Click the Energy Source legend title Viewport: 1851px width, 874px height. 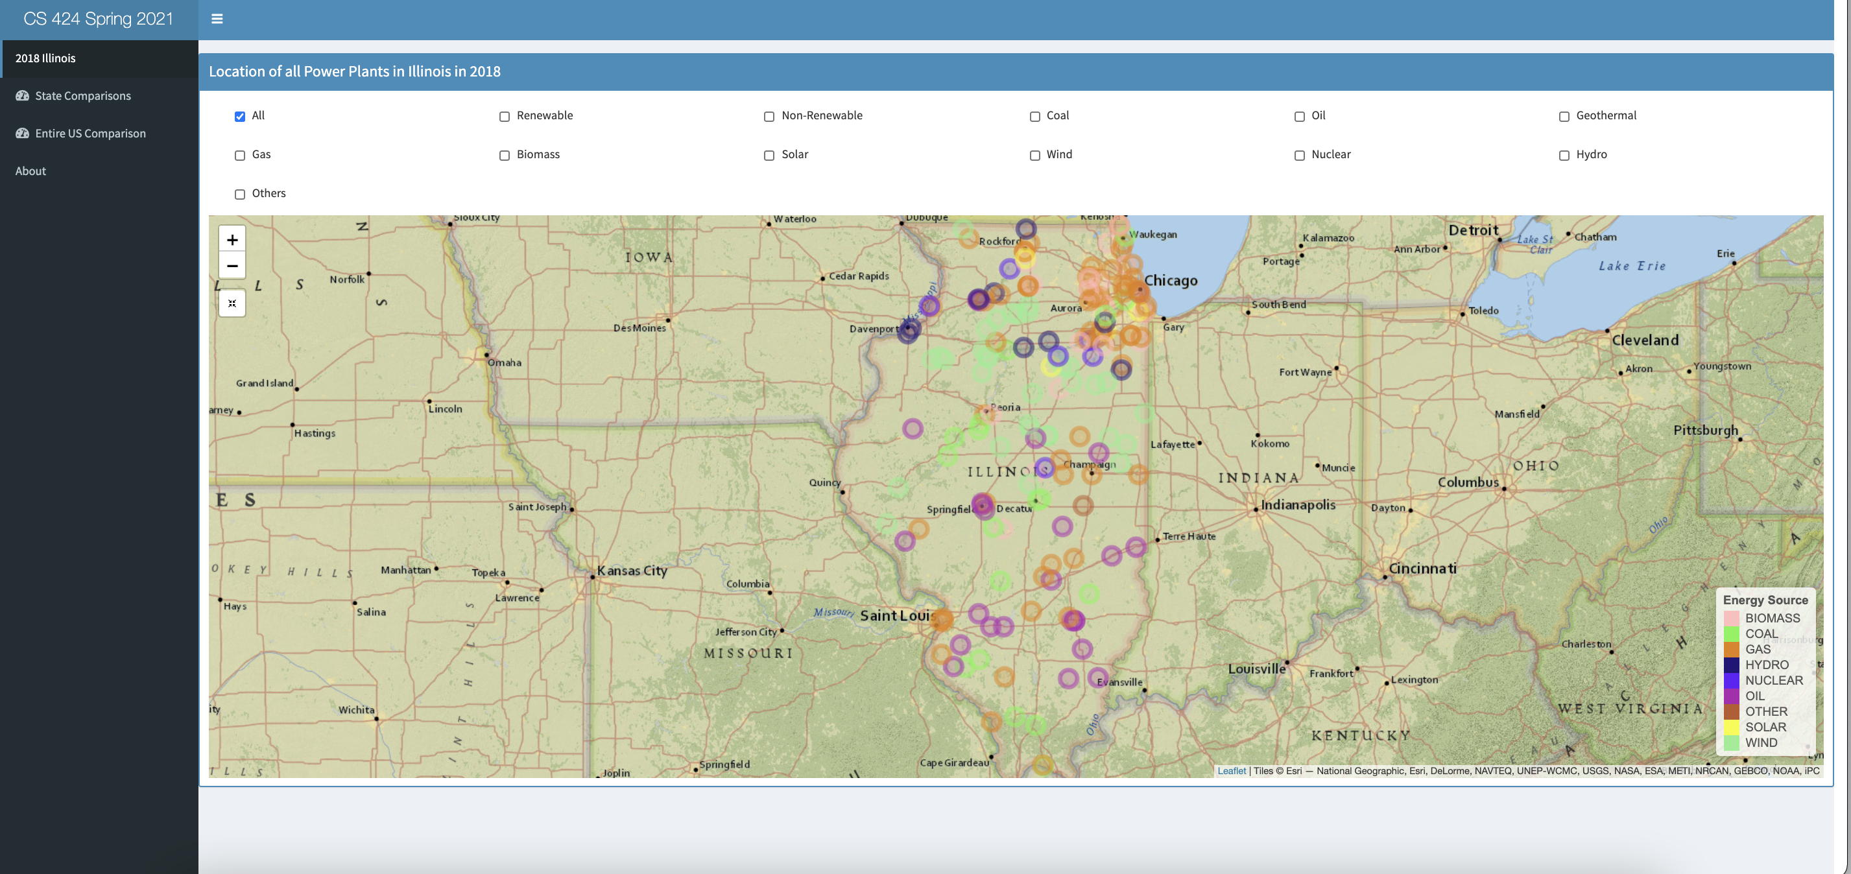pyautogui.click(x=1765, y=600)
